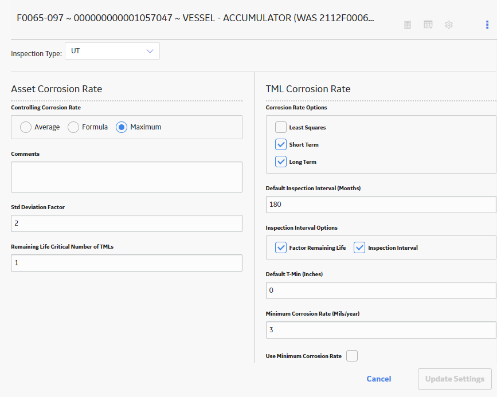Select the Formula radio button
Viewport: 497px width, 397px height.
(x=73, y=127)
